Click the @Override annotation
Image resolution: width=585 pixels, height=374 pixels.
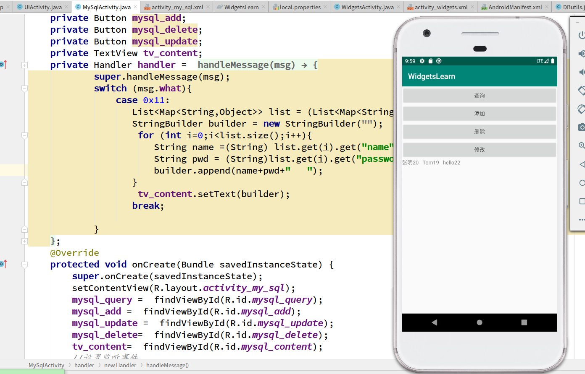pyautogui.click(x=75, y=253)
